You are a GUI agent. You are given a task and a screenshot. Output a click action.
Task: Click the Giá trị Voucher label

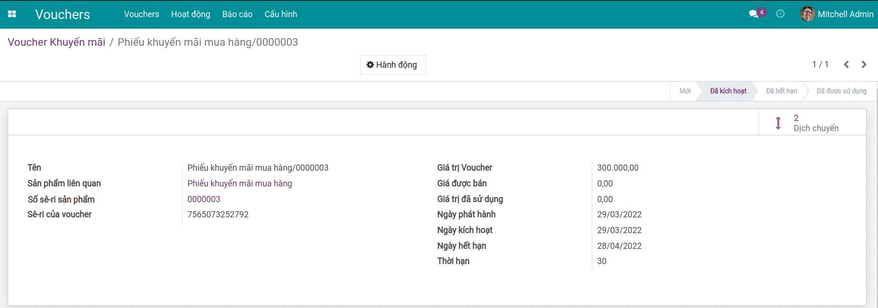465,168
